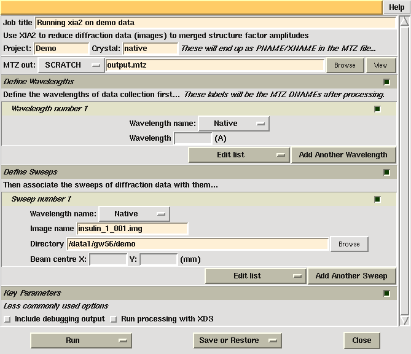This screenshot has height=354, width=411.
Task: Click the scrollbar down arrow
Action: (x=405, y=320)
